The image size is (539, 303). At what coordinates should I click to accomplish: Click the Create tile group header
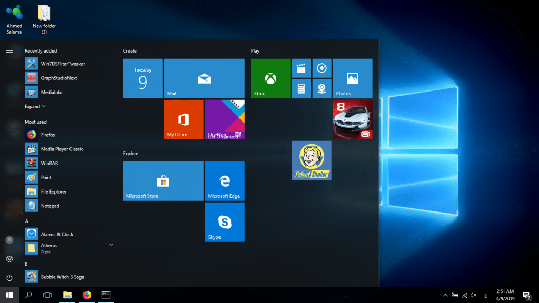tap(130, 51)
